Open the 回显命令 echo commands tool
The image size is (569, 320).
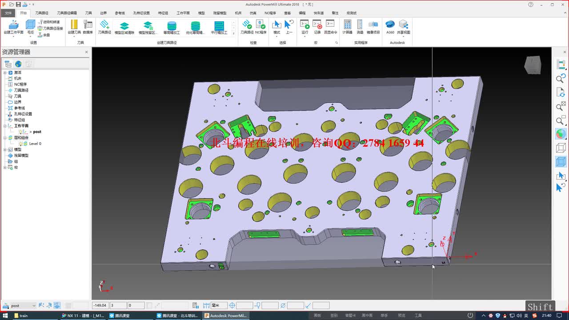coord(330,27)
